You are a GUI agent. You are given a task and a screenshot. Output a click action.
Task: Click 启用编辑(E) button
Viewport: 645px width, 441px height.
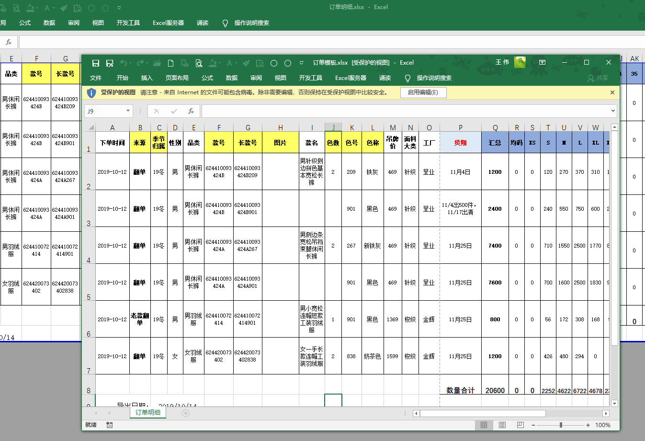click(423, 92)
